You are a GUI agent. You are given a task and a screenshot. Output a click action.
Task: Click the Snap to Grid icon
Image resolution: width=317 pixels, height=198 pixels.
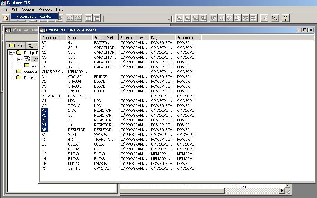tap(264, 18)
